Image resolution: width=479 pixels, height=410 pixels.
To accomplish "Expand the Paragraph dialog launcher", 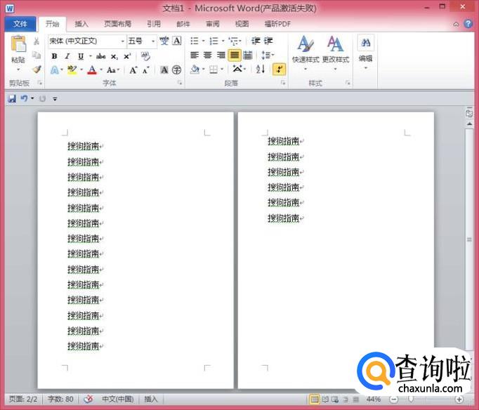I will coord(283,83).
